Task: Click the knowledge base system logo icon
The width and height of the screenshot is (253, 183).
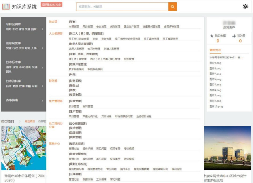Action: coord(6,7)
